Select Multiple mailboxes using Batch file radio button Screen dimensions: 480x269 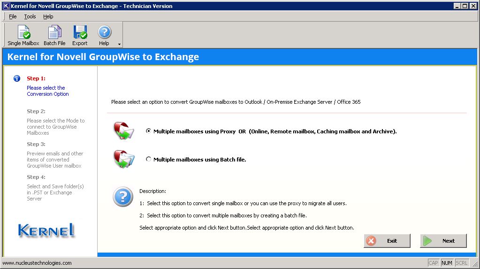pos(148,159)
